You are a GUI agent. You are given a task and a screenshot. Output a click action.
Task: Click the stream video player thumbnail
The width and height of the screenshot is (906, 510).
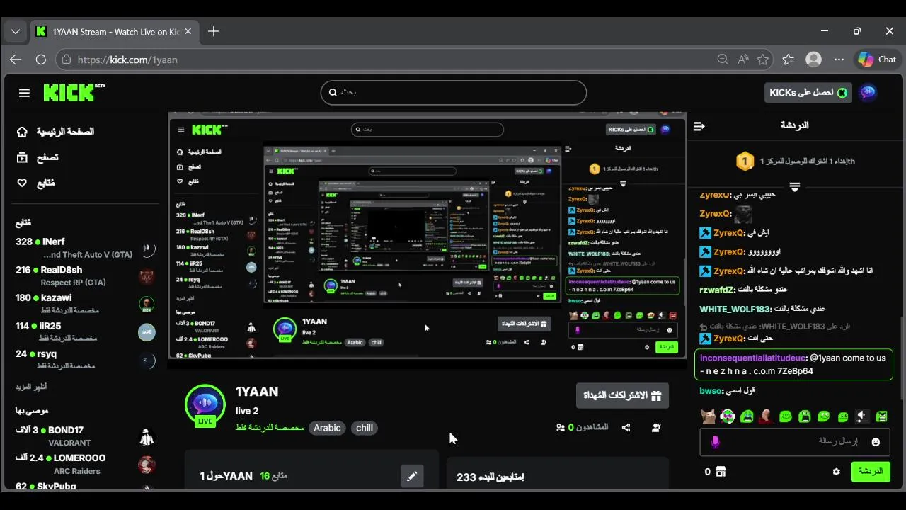[428, 240]
